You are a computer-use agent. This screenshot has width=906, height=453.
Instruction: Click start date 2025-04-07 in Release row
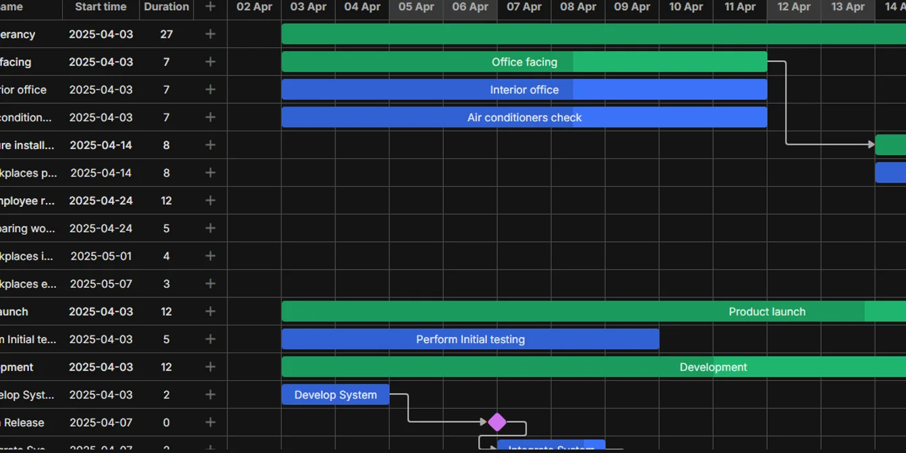pos(101,423)
